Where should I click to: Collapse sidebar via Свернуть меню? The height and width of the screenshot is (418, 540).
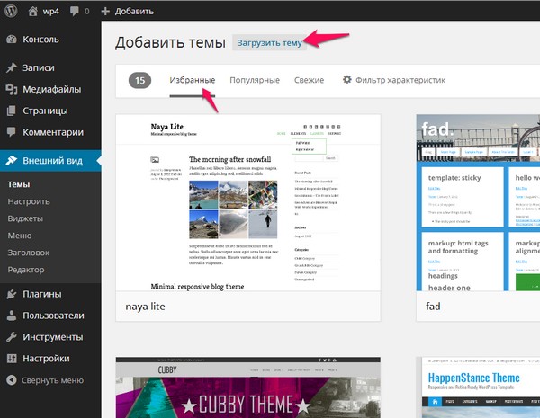pos(50,380)
